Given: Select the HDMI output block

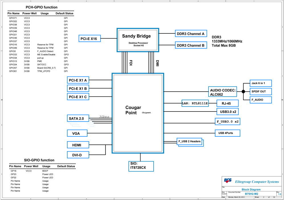Looking at the screenshot, I should click(x=78, y=145).
